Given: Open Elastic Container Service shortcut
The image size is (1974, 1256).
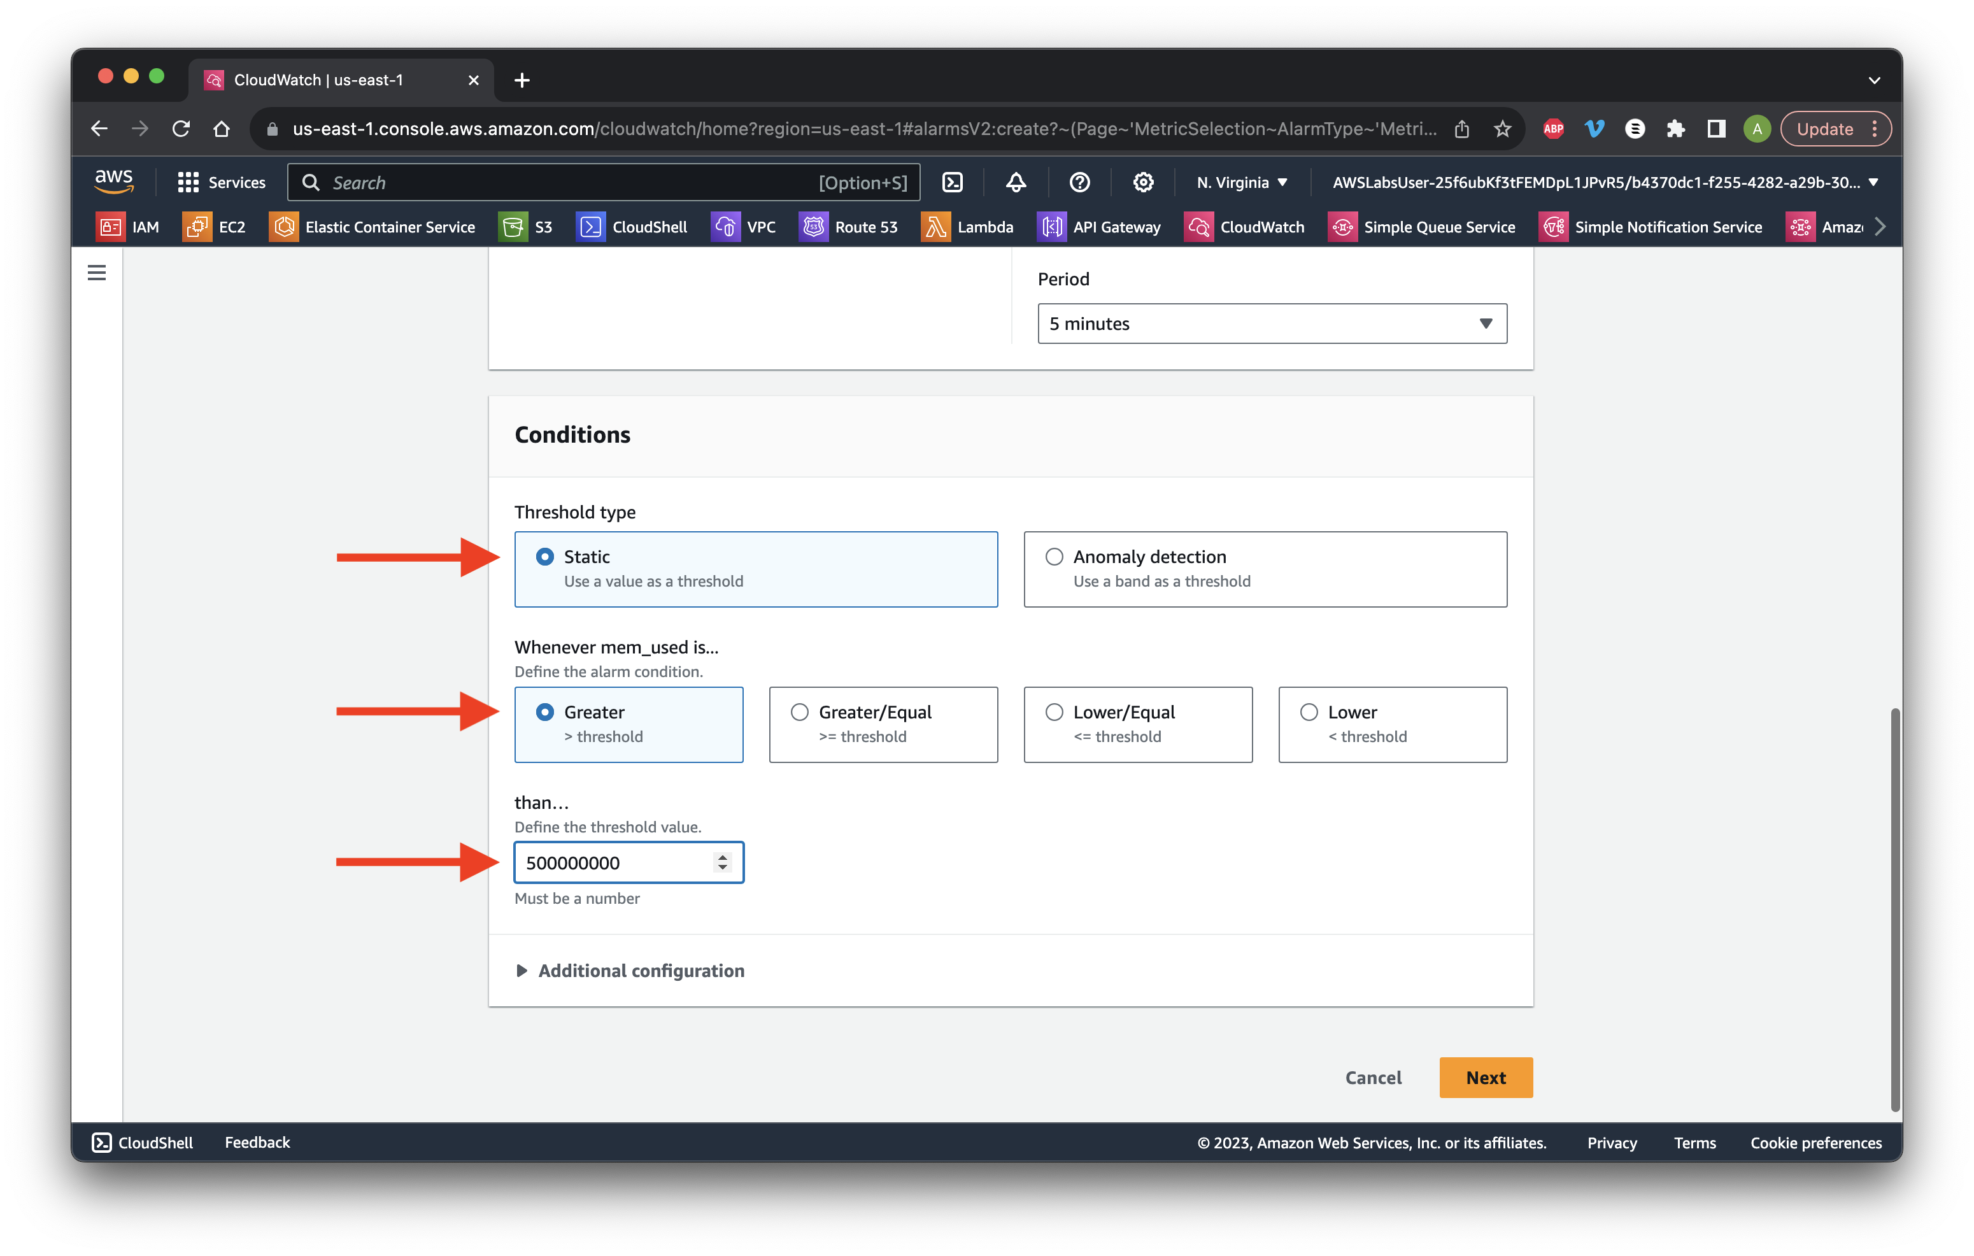Looking at the screenshot, I should point(372,227).
